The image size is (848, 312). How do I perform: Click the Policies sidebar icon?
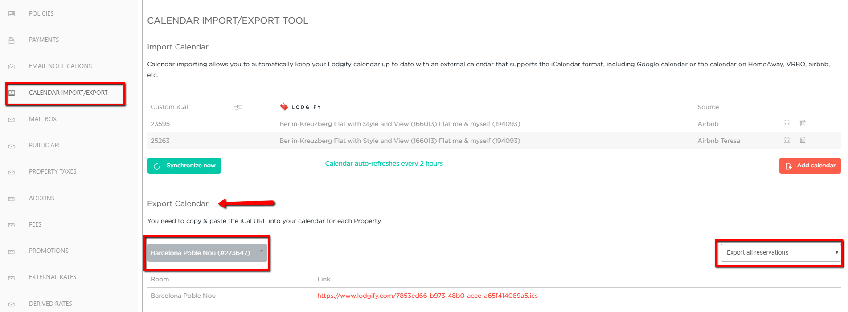pos(12,14)
